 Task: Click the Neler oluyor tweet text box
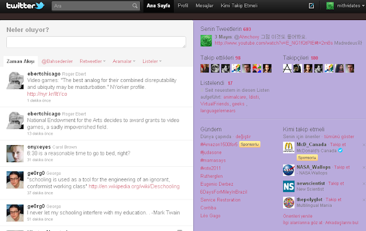(x=96, y=42)
